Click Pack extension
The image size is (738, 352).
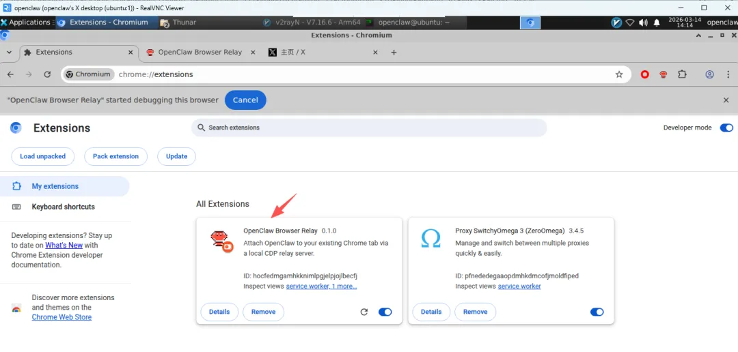click(115, 156)
